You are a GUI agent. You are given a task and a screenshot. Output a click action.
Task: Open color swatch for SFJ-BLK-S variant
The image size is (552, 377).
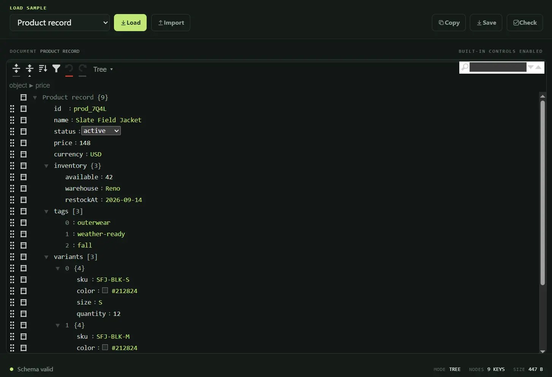point(105,290)
